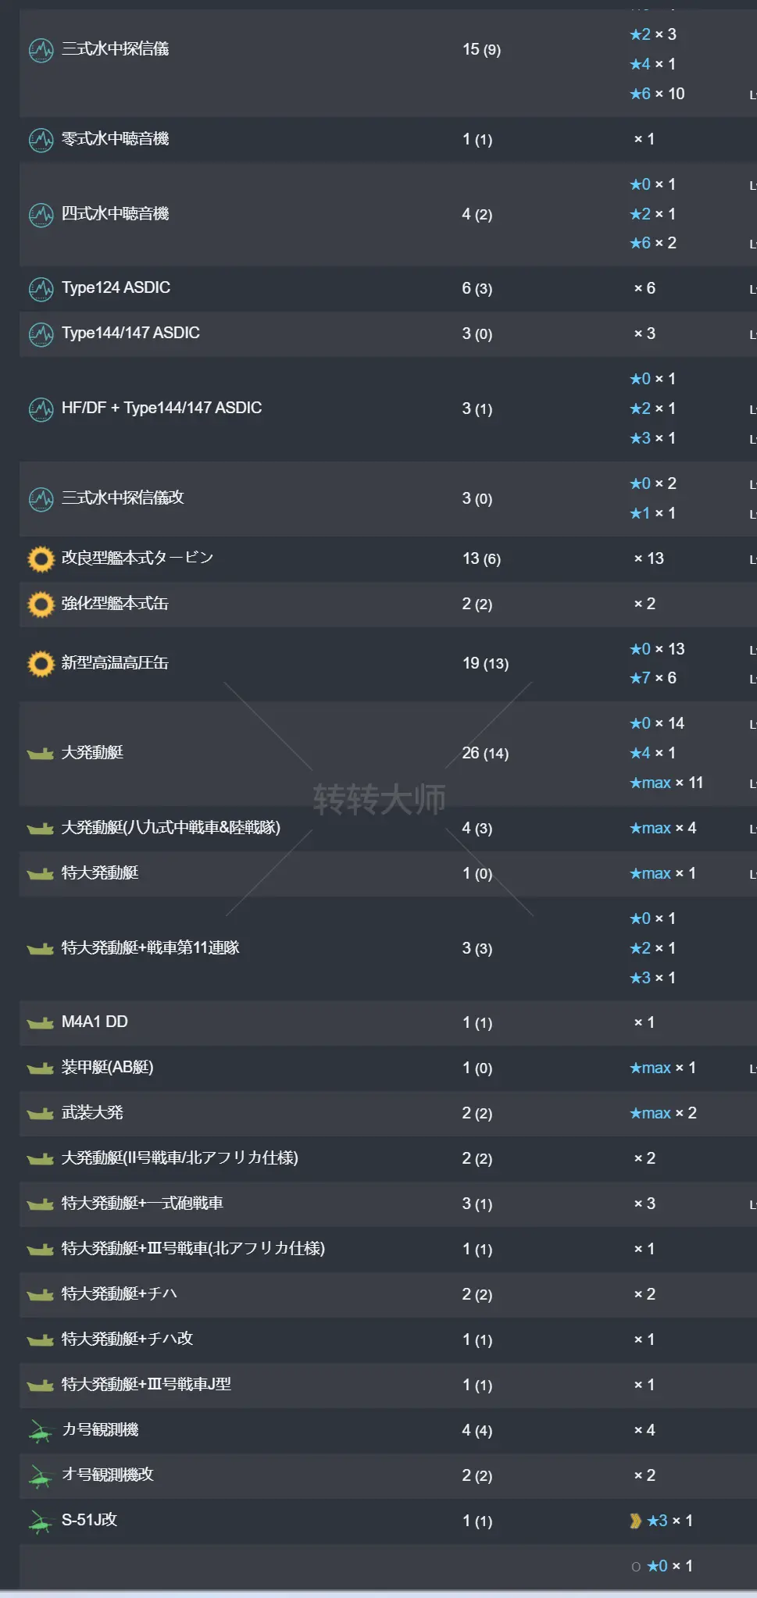This screenshot has height=1598, width=757.
Task: Click the landing craft icon beside 武装大発
Action: pyautogui.click(x=40, y=1114)
